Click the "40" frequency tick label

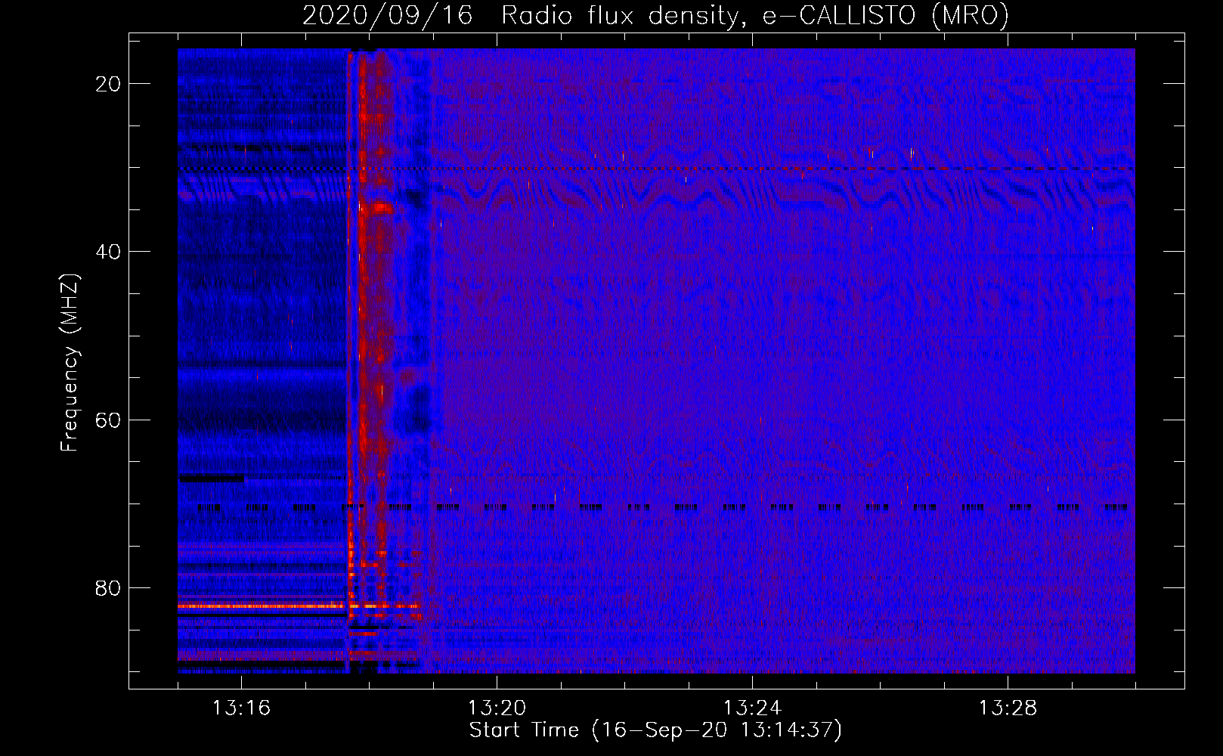[109, 252]
